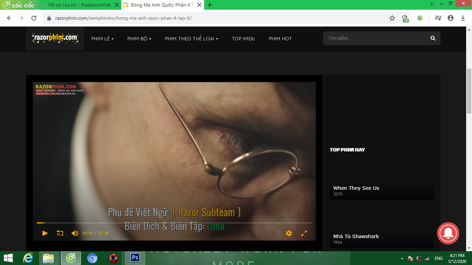Viewport: 472px width, 265px height.
Task: Go back in browser history
Action: click(9, 18)
